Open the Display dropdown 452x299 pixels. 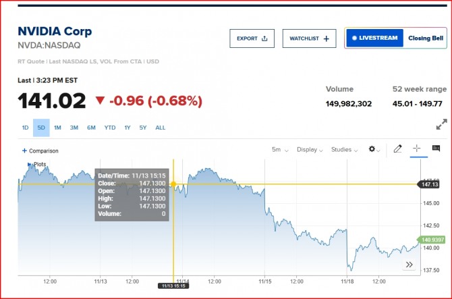[310, 150]
